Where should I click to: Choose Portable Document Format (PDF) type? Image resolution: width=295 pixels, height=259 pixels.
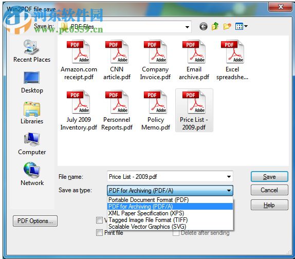tap(170, 200)
